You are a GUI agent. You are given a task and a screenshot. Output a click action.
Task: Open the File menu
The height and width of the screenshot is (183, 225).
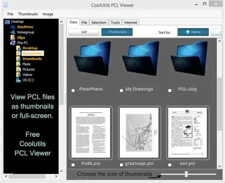10,14
